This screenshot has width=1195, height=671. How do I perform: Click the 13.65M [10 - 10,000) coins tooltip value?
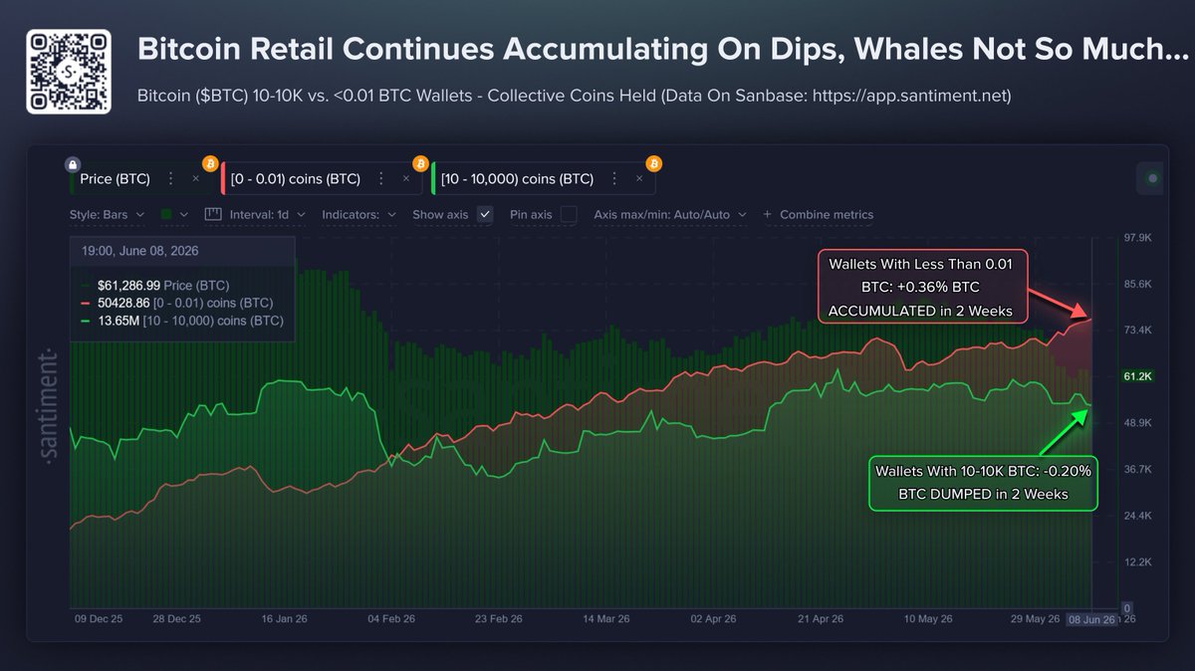coord(189,320)
